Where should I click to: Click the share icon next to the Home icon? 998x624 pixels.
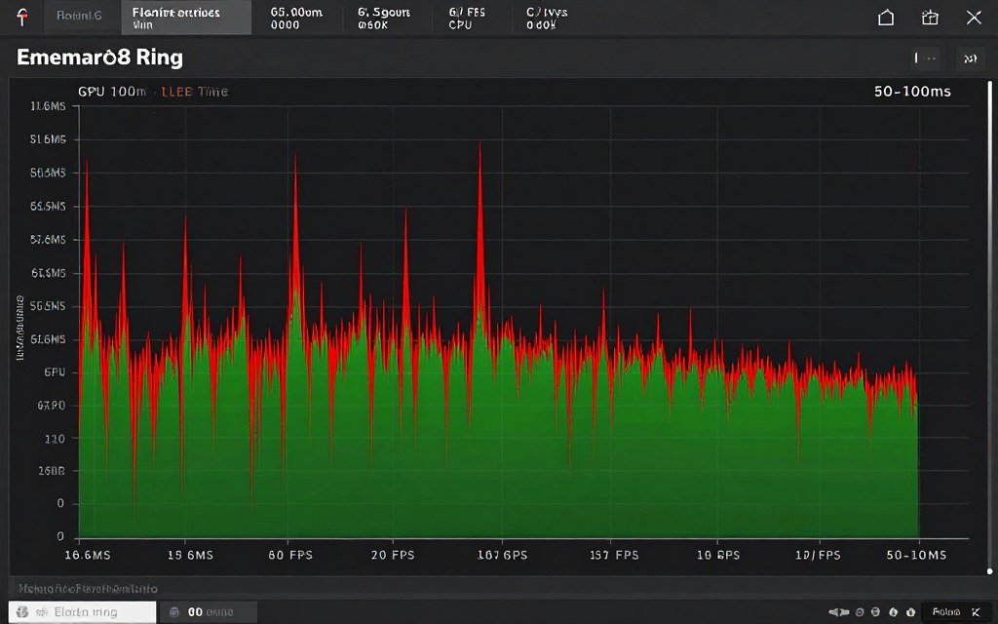pyautogui.click(x=931, y=18)
